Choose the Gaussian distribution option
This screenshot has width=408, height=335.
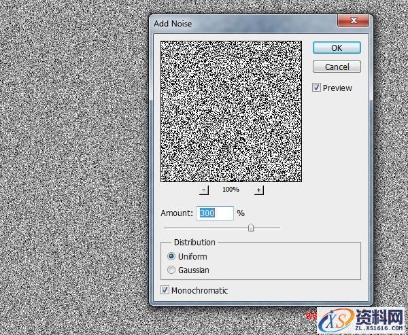pos(171,270)
